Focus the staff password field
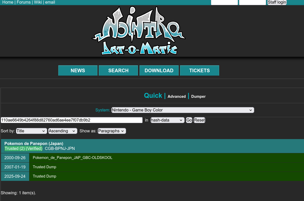The width and height of the screenshot is (304, 201). 252,2
